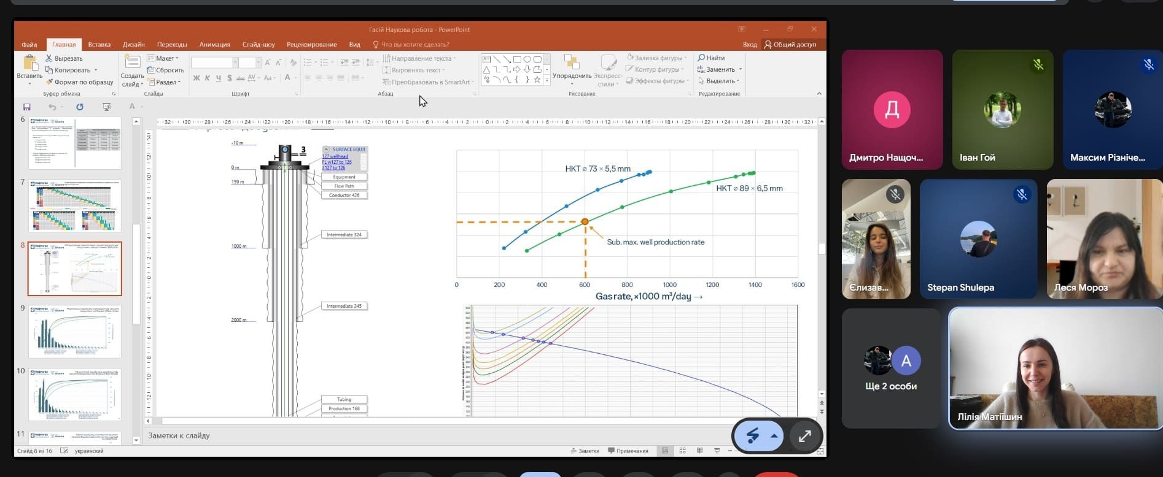Click the Cut (Вырезать) scissors icon
The width and height of the screenshot is (1163, 477).
point(49,58)
